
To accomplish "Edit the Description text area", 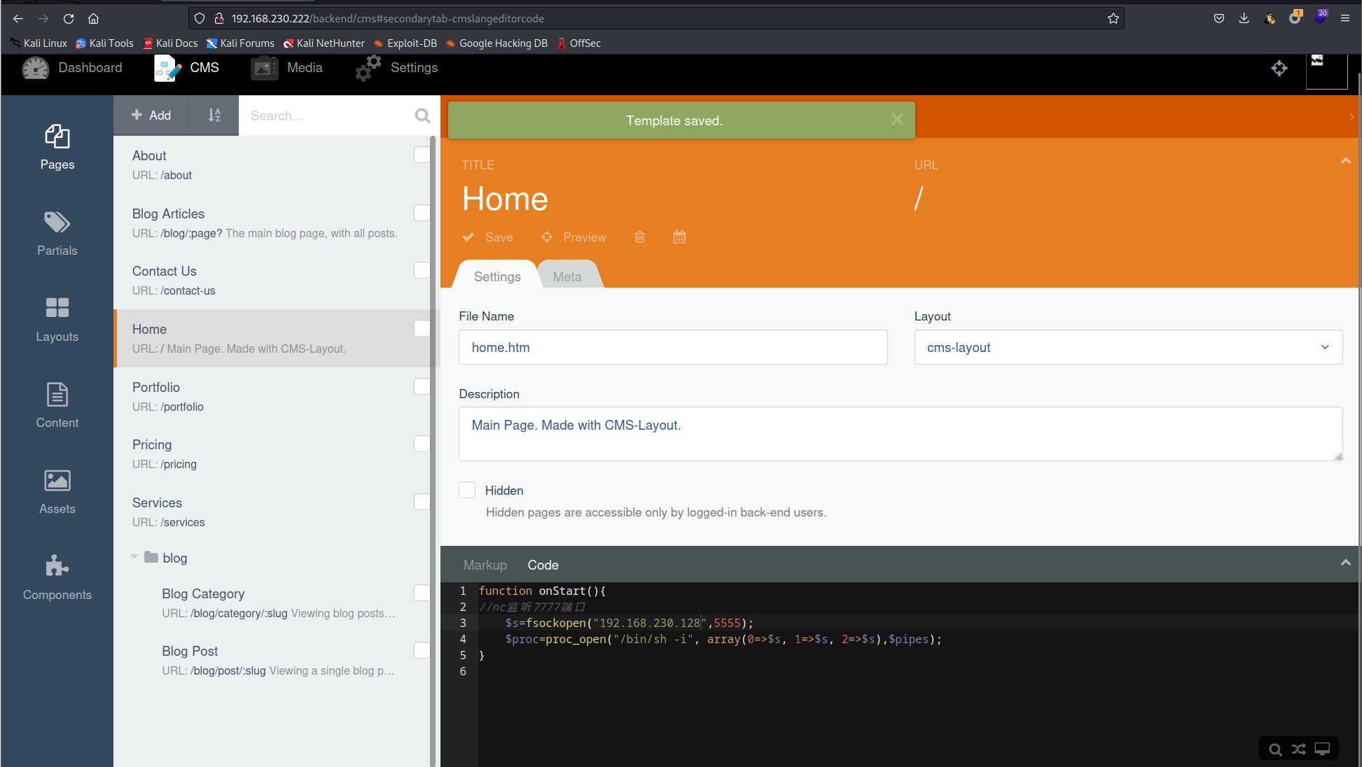I will point(901,434).
